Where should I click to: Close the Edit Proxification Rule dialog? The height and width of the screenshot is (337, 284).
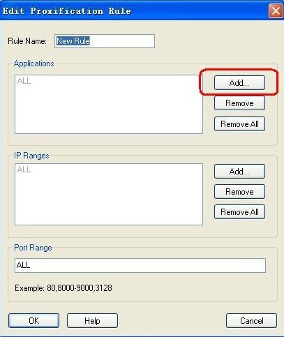point(276,10)
